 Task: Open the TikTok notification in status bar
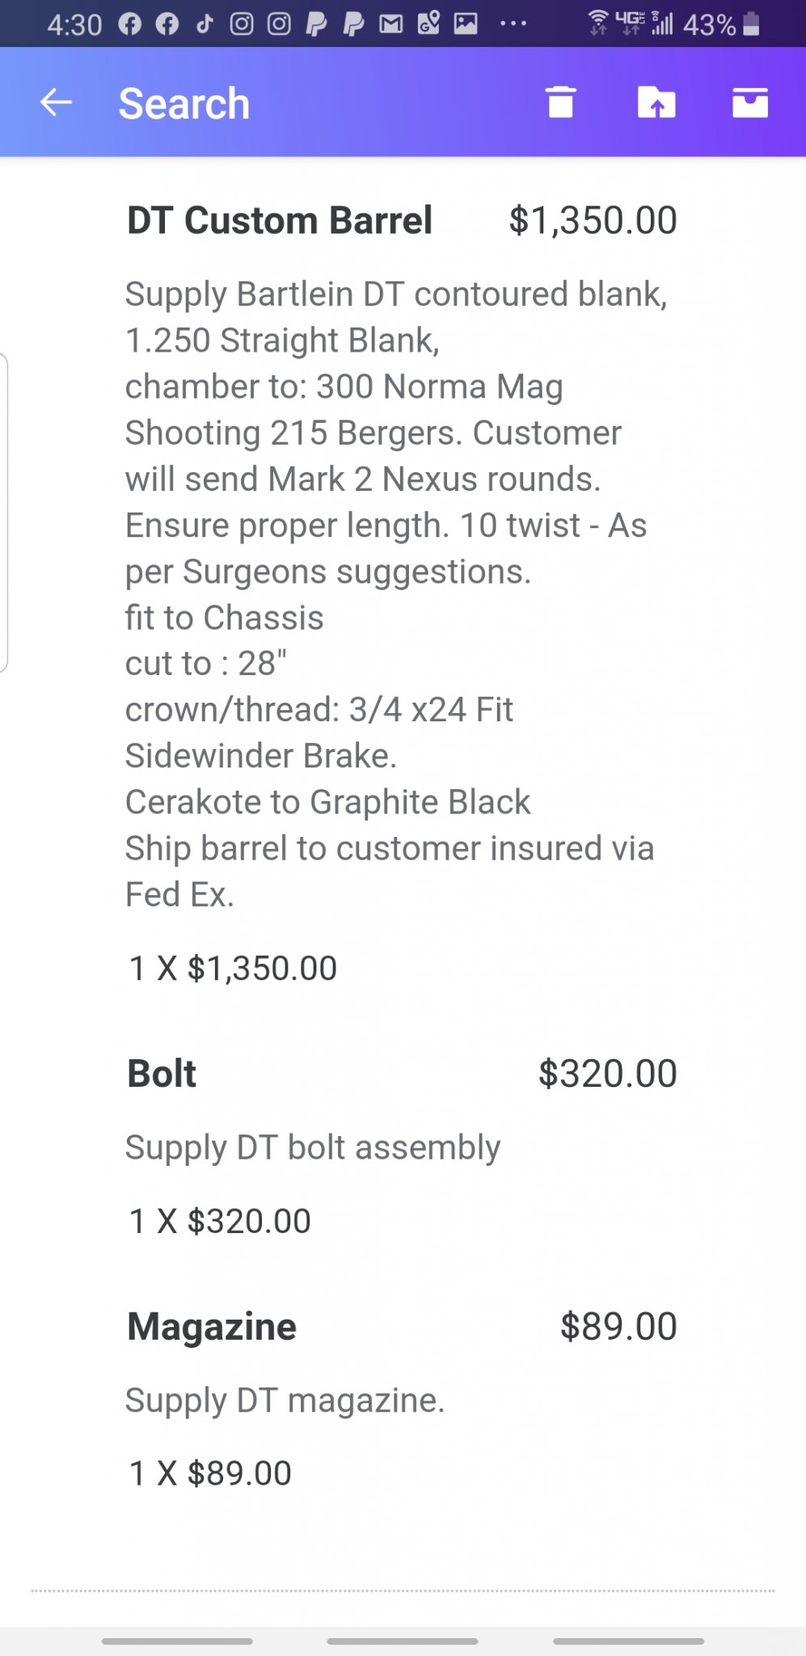205,24
